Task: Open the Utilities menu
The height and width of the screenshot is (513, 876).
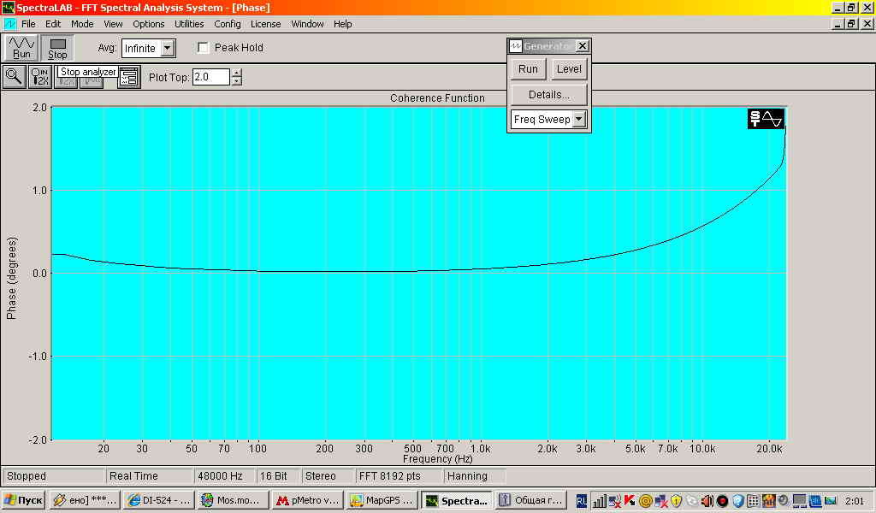Action: (x=189, y=24)
